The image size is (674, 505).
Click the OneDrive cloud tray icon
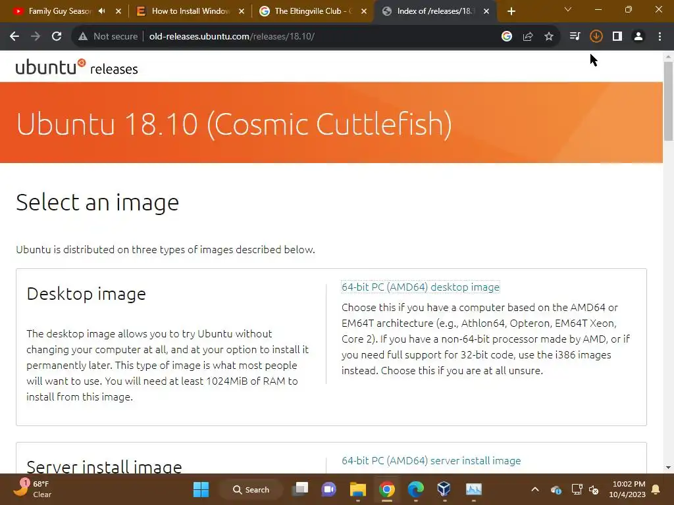[556, 489]
